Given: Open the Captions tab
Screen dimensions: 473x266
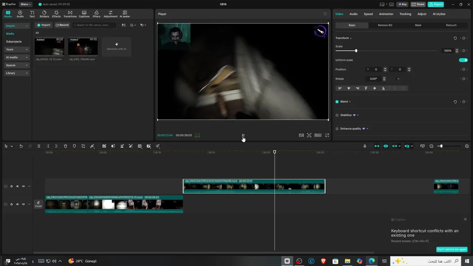Looking at the screenshot, I should 84,14.
